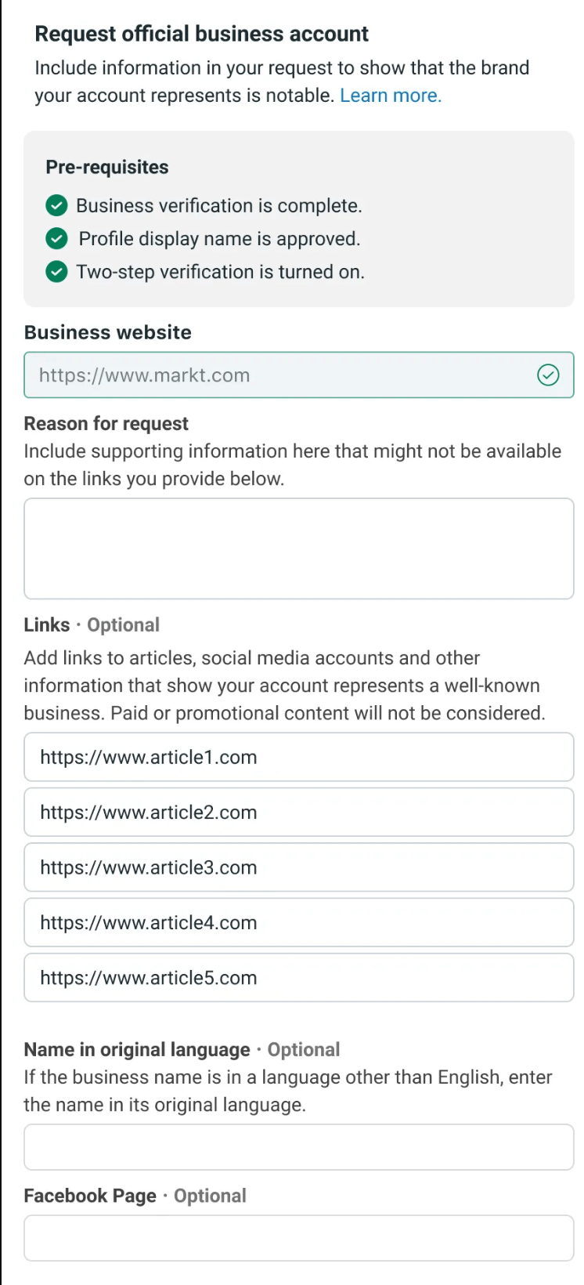584x1285 pixels.
Task: Open the Learn more link
Action: (x=390, y=95)
